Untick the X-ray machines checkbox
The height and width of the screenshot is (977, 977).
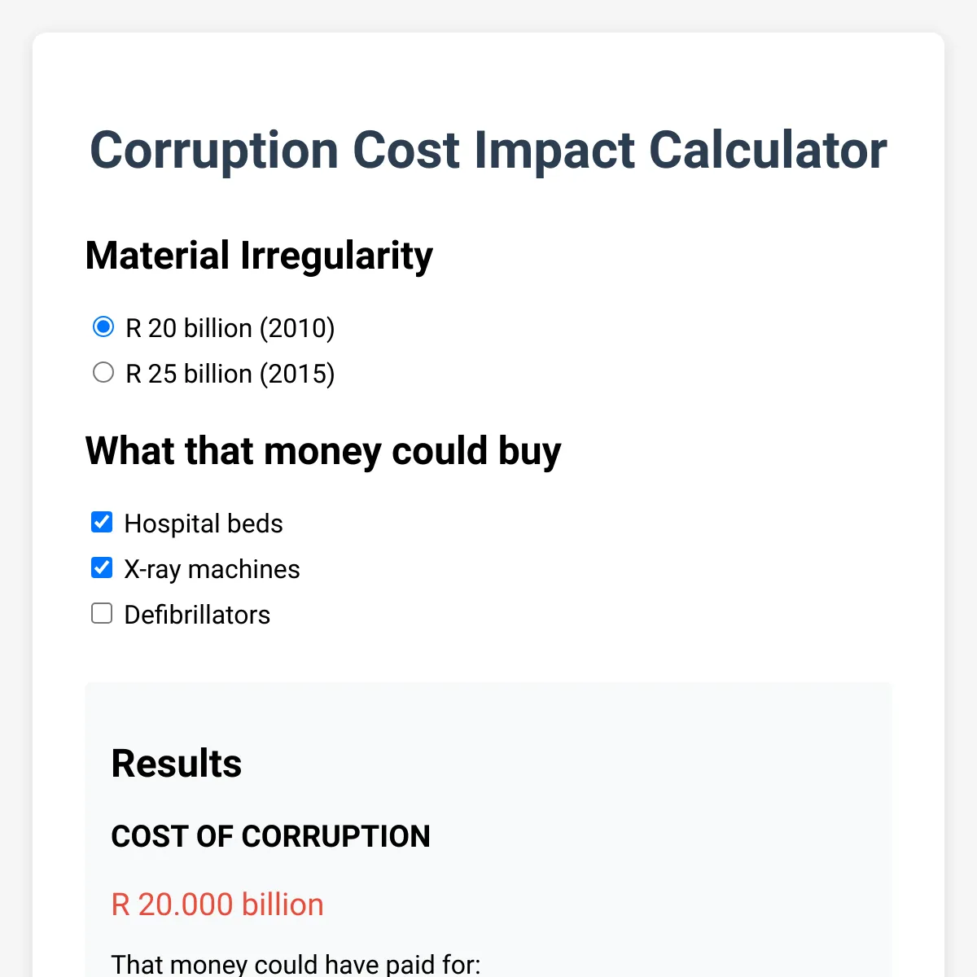(x=102, y=567)
